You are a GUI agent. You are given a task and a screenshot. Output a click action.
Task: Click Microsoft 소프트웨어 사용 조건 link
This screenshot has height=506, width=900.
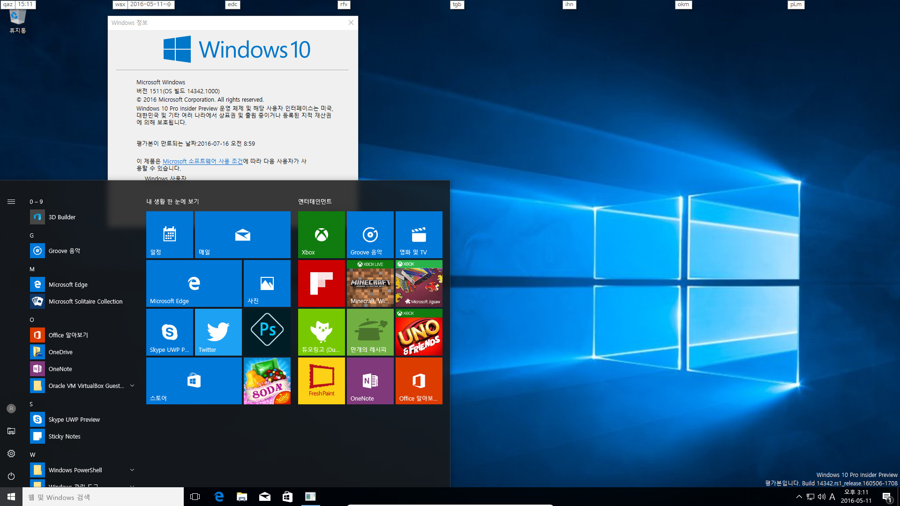click(202, 161)
